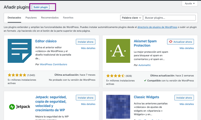Open the Favoritos tab
201x120 pixels.
[x=68, y=18]
